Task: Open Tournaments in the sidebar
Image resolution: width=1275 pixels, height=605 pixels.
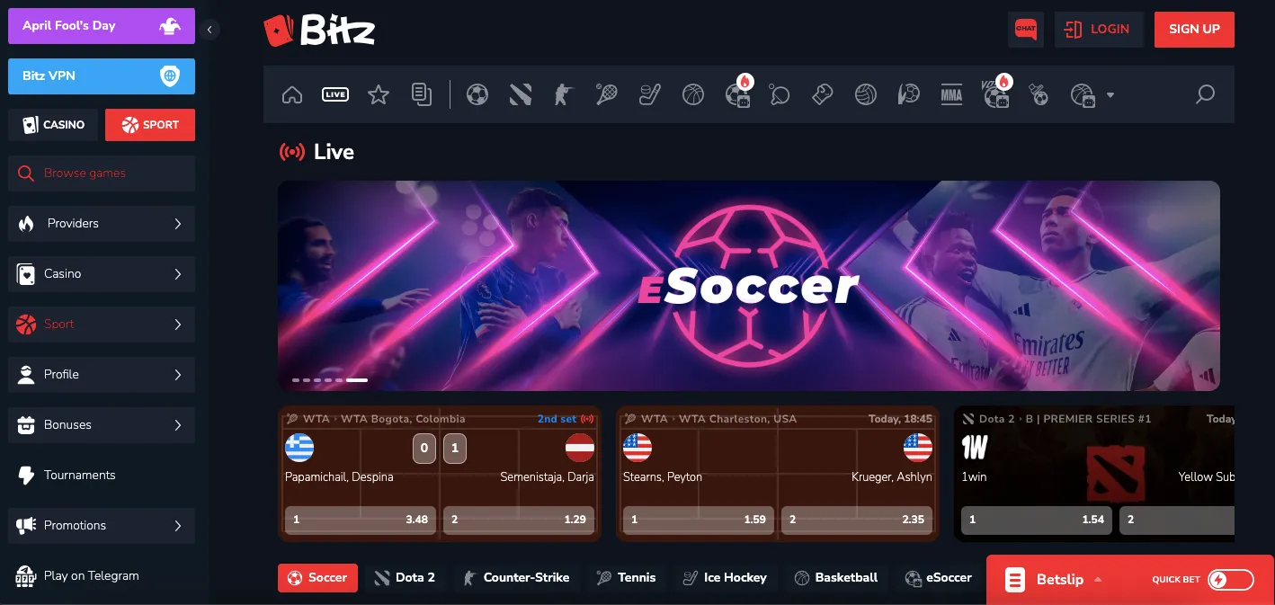Action: coord(102,475)
